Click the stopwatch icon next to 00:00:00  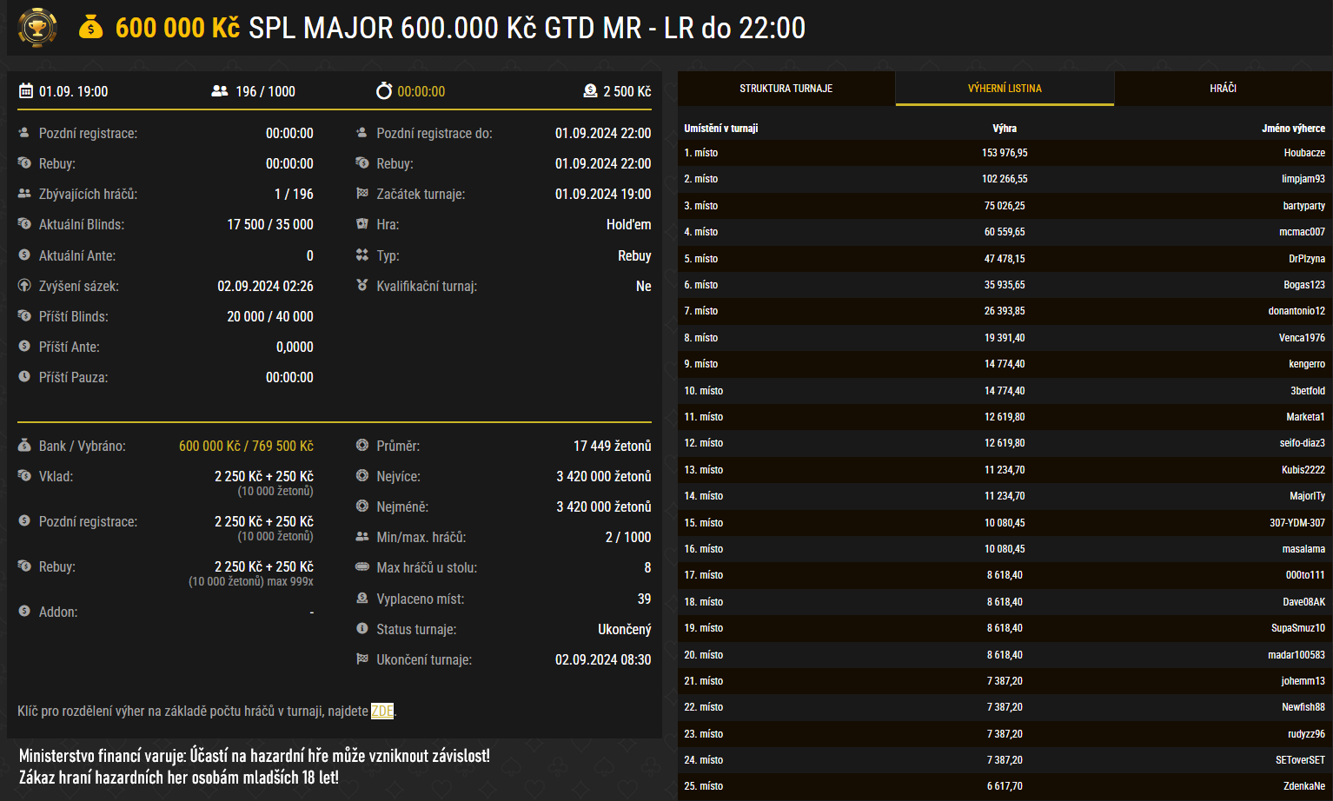384,90
